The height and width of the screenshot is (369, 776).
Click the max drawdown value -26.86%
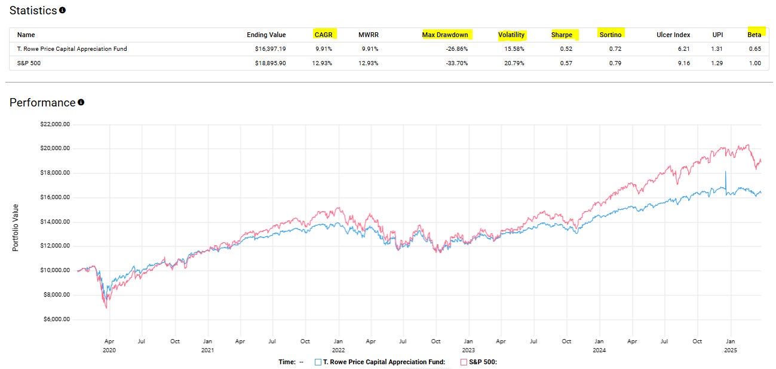click(x=456, y=48)
